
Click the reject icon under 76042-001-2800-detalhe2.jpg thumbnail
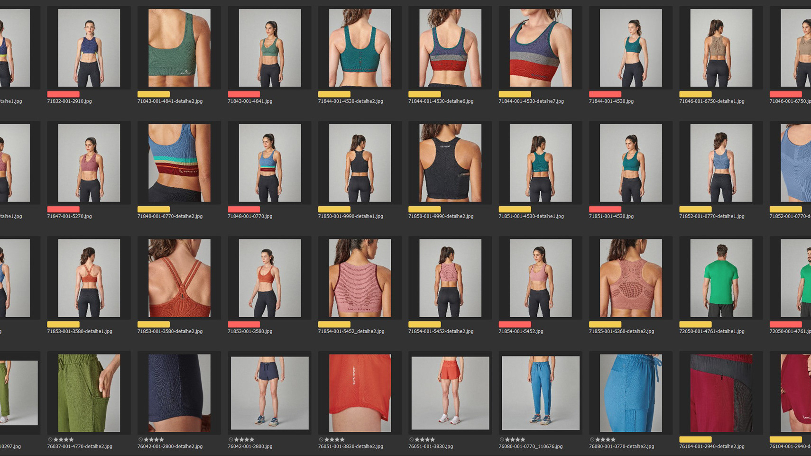pos(140,439)
